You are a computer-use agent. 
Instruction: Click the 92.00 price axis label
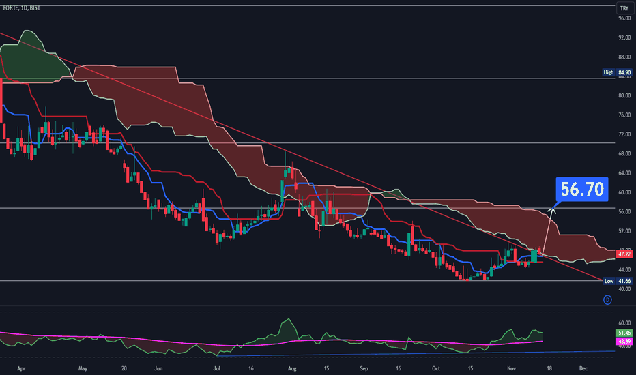coord(624,37)
